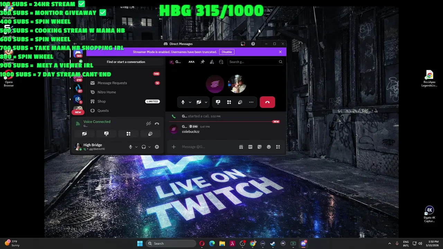Add attachment with the plus icon

[x=174, y=147]
